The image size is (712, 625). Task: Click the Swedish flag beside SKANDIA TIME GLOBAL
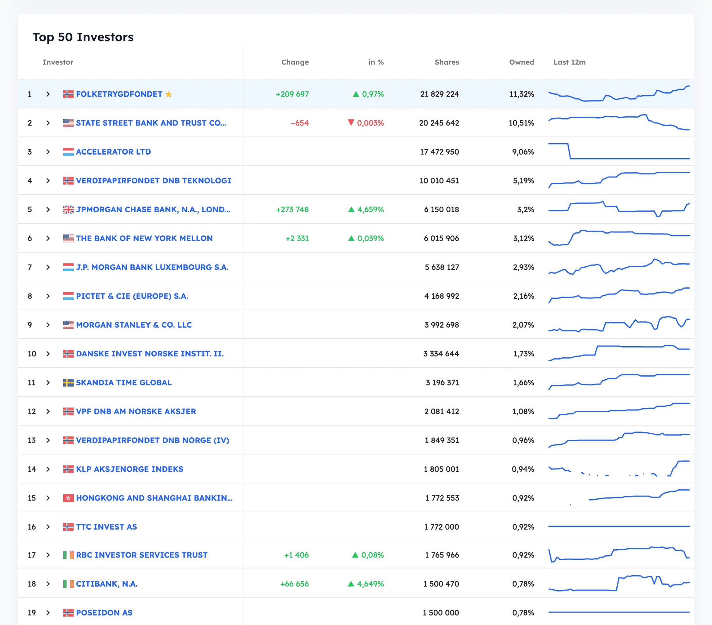(x=68, y=383)
